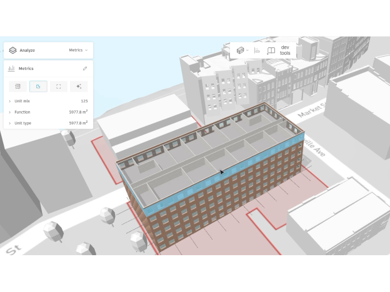Switch to the selection frame metrics mode
390x292 pixels.
pyautogui.click(x=58, y=87)
